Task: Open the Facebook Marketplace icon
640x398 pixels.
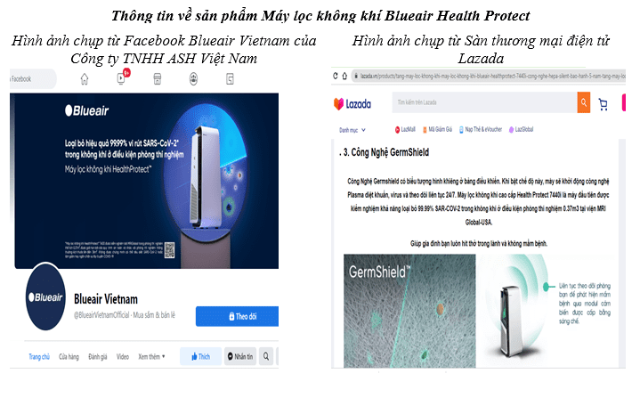Action: coord(158,78)
